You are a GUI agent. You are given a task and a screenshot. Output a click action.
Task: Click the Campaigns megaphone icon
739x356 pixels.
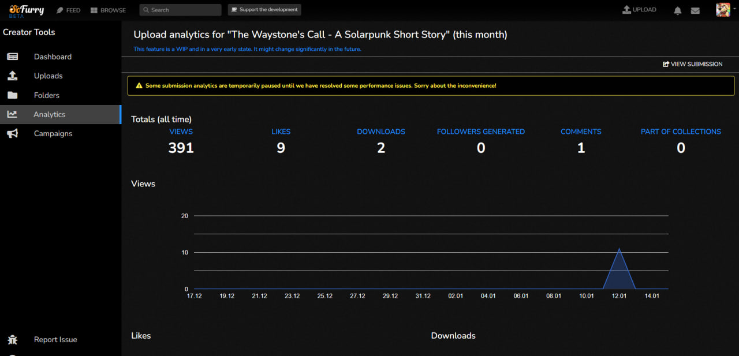click(12, 133)
